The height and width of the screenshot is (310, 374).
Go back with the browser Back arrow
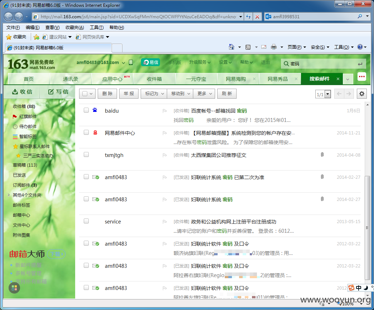pyautogui.click(x=9, y=16)
